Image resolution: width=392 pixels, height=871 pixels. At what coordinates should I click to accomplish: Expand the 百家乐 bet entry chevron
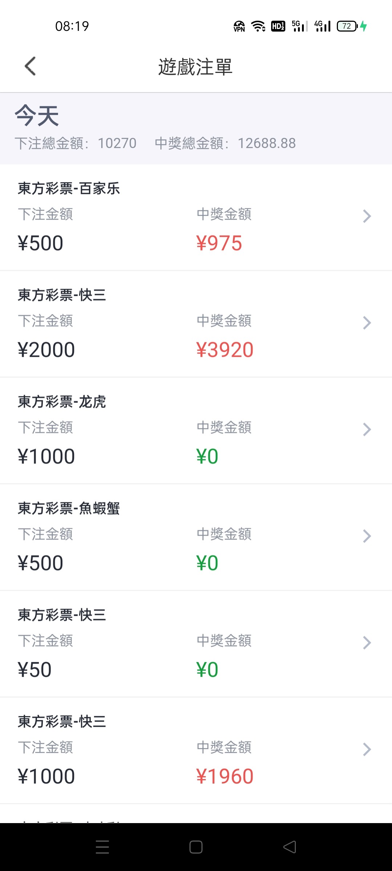(x=367, y=216)
